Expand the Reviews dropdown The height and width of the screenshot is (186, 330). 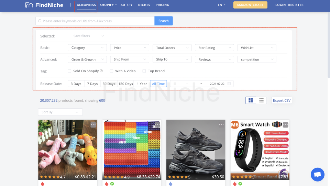pos(214,59)
